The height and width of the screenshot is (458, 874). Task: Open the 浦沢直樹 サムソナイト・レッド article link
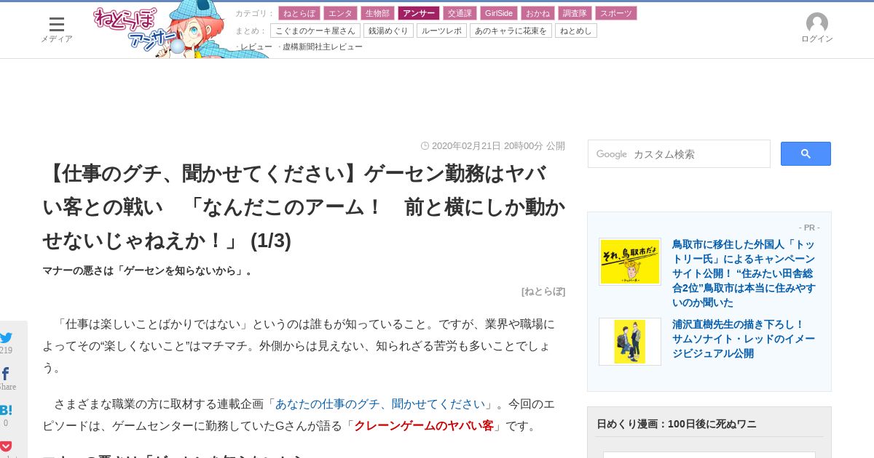[x=744, y=339]
